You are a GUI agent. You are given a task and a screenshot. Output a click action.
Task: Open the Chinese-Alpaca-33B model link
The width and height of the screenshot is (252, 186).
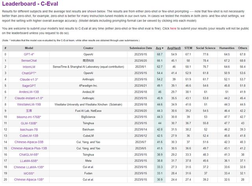29,142
